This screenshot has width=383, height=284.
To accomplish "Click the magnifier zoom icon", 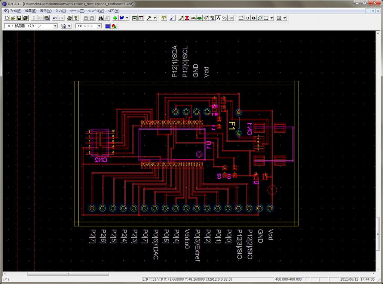I will pos(260,18).
